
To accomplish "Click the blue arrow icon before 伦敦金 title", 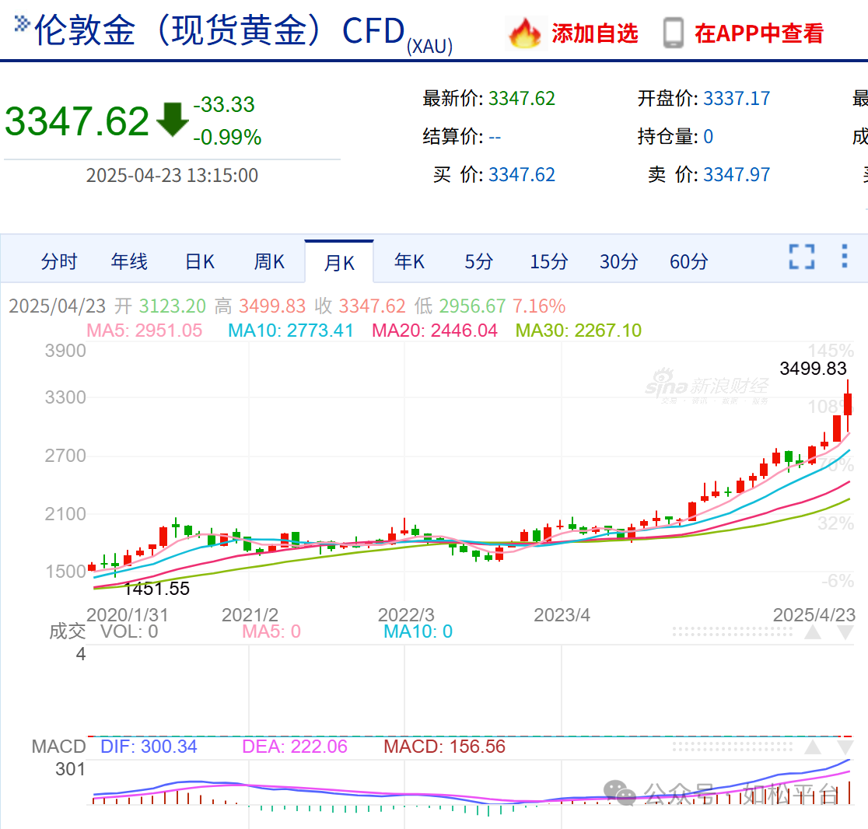I will pyautogui.click(x=22, y=24).
